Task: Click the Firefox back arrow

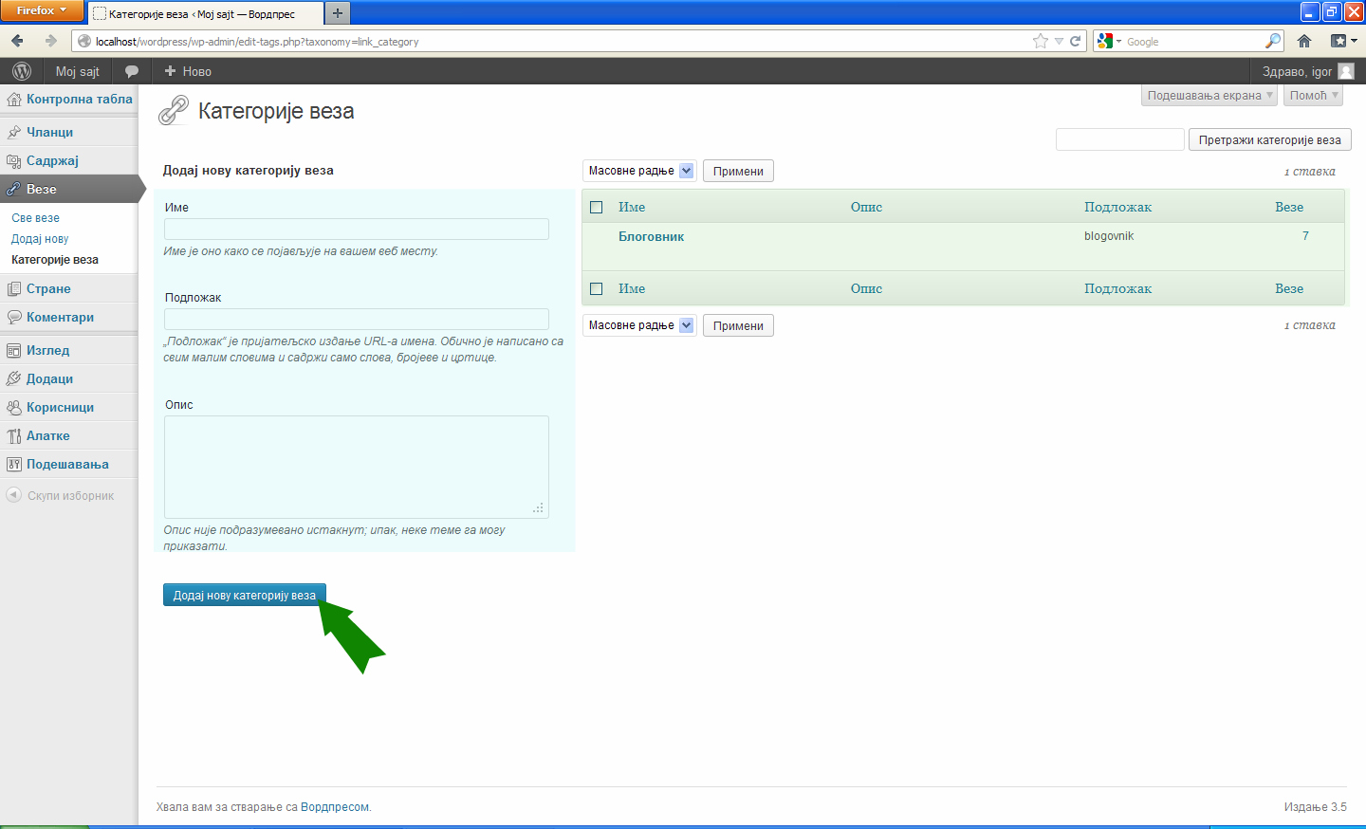Action: tap(17, 41)
